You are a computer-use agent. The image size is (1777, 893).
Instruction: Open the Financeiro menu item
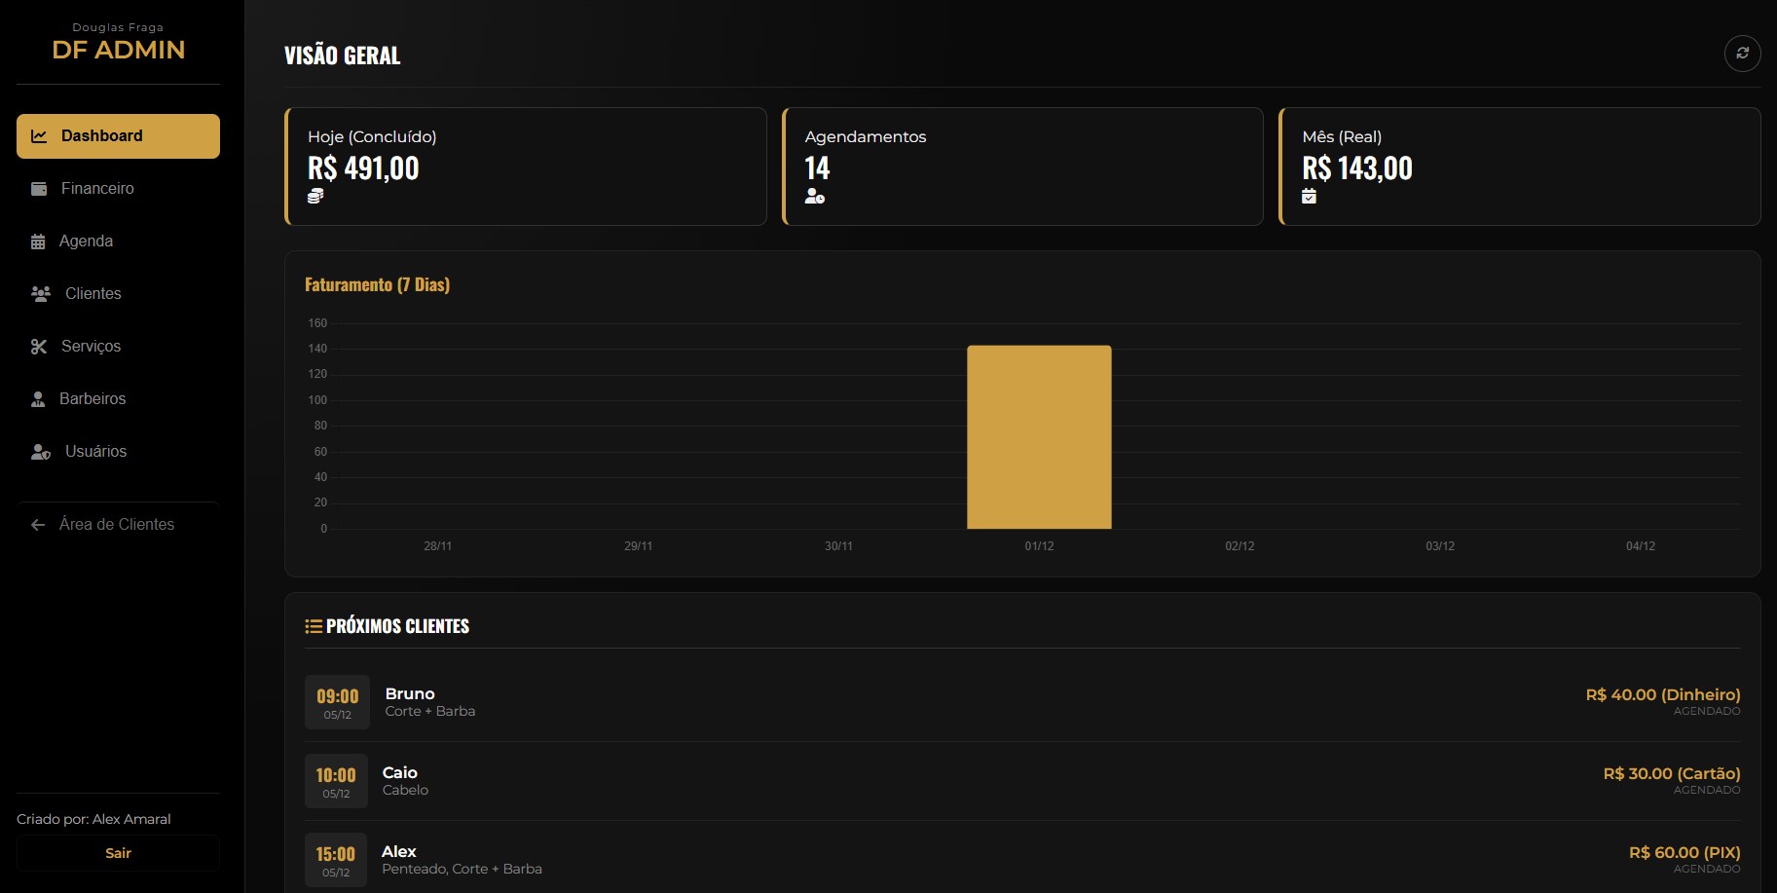(97, 189)
